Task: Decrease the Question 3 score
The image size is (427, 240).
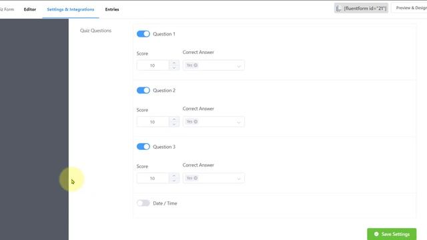Action: [x=174, y=181]
